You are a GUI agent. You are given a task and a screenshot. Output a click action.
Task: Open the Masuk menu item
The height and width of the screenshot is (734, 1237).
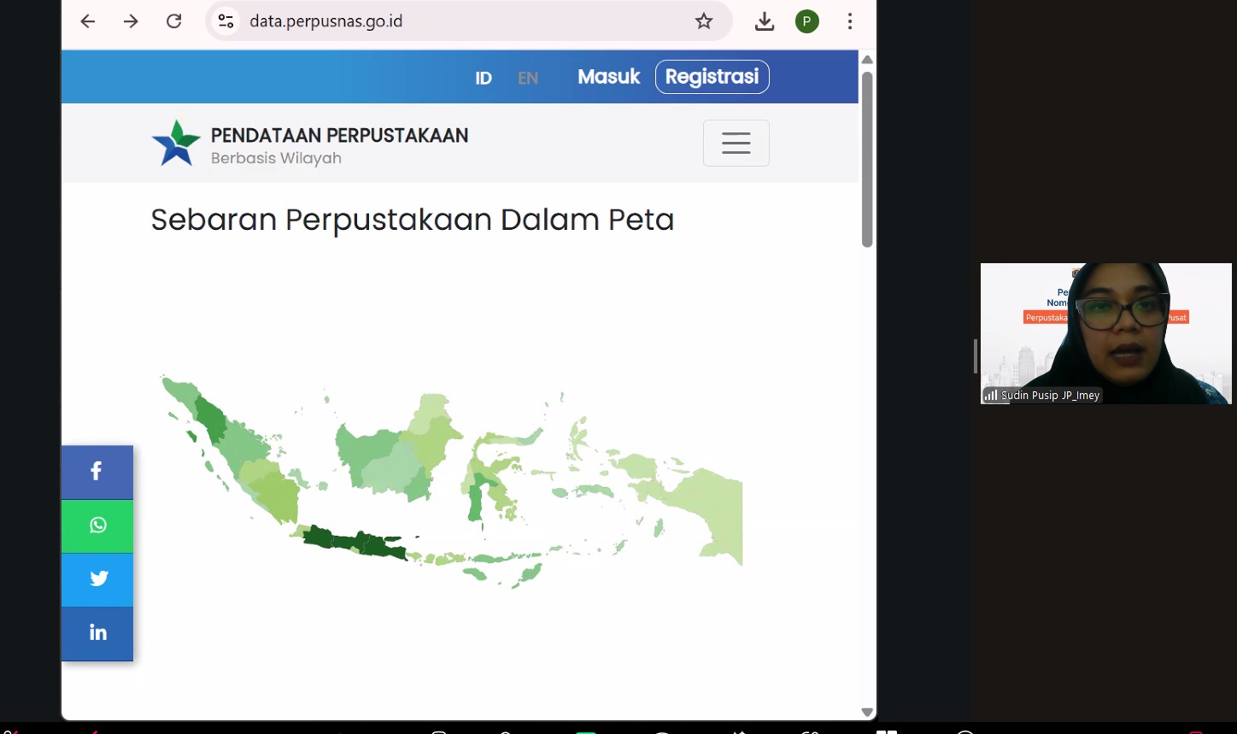click(x=608, y=76)
